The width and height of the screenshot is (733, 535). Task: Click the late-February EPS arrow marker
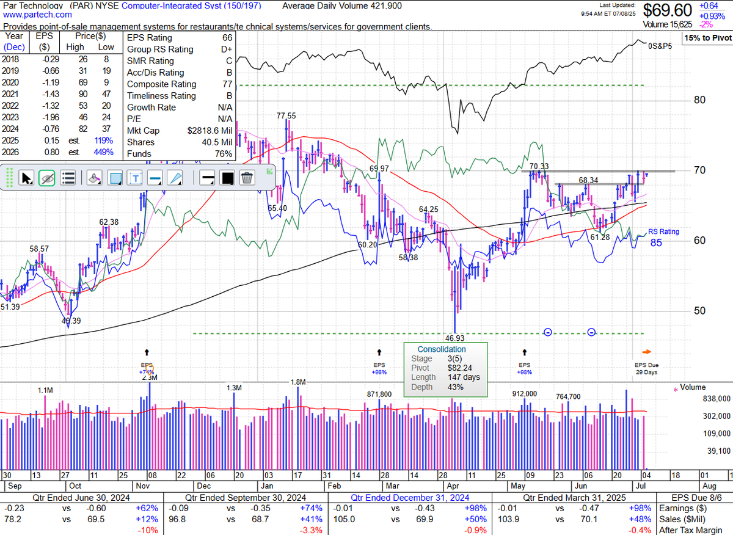point(380,352)
